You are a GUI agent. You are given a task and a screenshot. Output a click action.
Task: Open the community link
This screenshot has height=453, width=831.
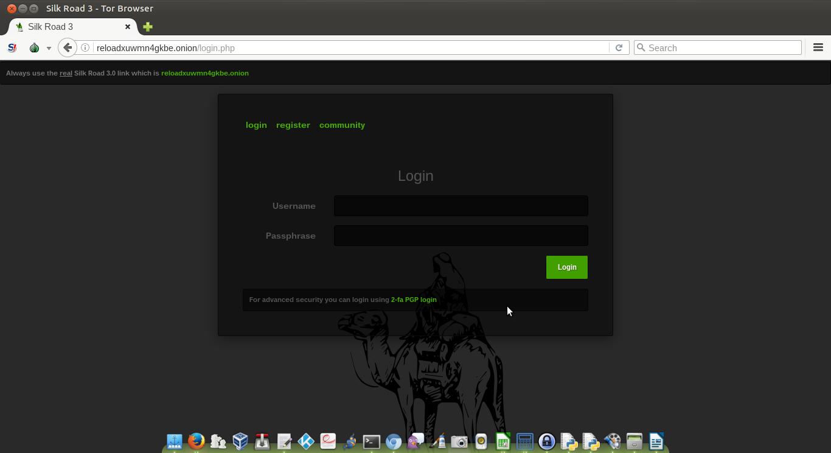click(x=342, y=125)
